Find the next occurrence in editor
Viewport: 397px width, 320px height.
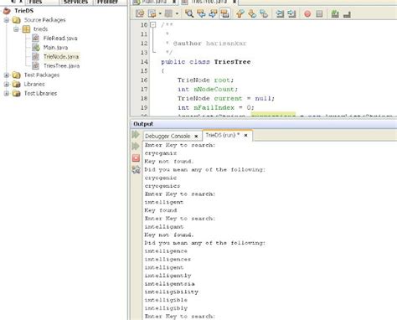point(213,13)
